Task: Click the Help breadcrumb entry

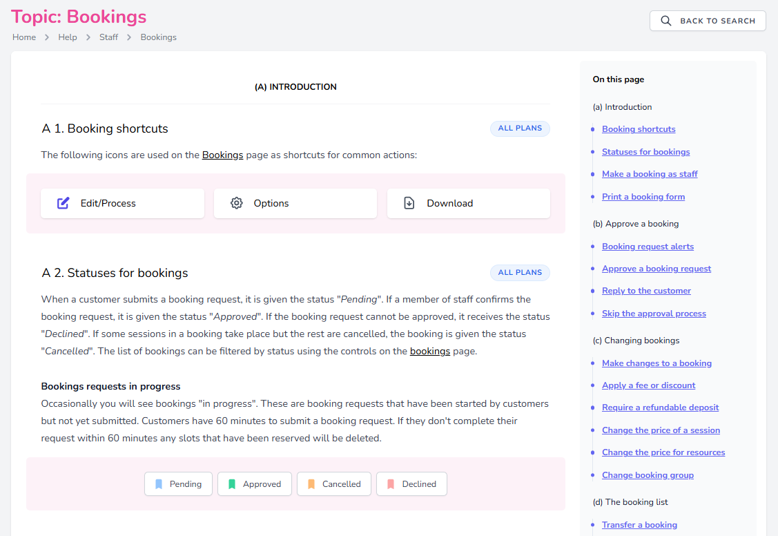Action: pos(67,37)
